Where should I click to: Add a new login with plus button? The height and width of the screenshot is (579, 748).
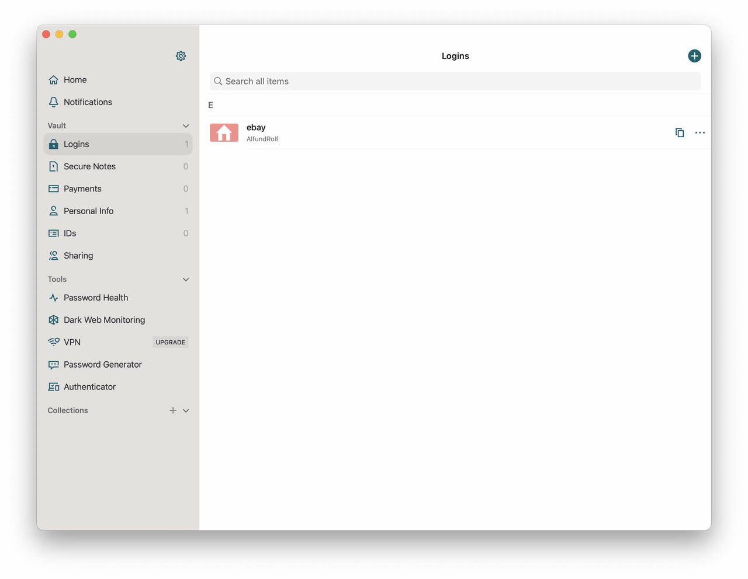(694, 56)
